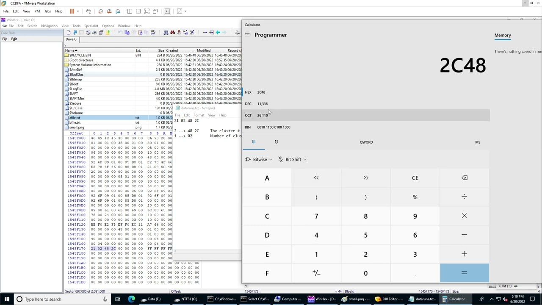Select the bfile.txt row
542x305 pixels.
(x=153, y=122)
